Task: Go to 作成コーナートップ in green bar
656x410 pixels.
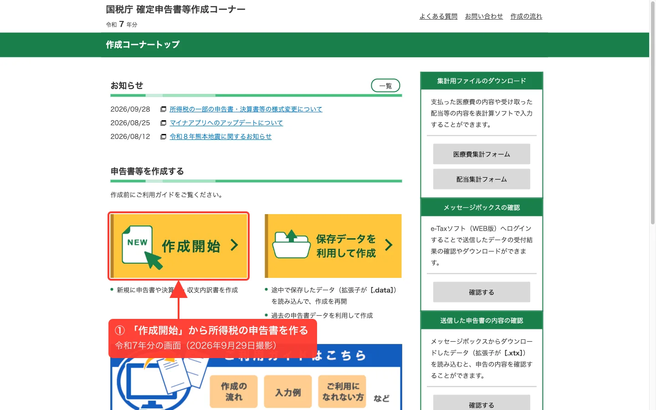Action: coord(143,45)
